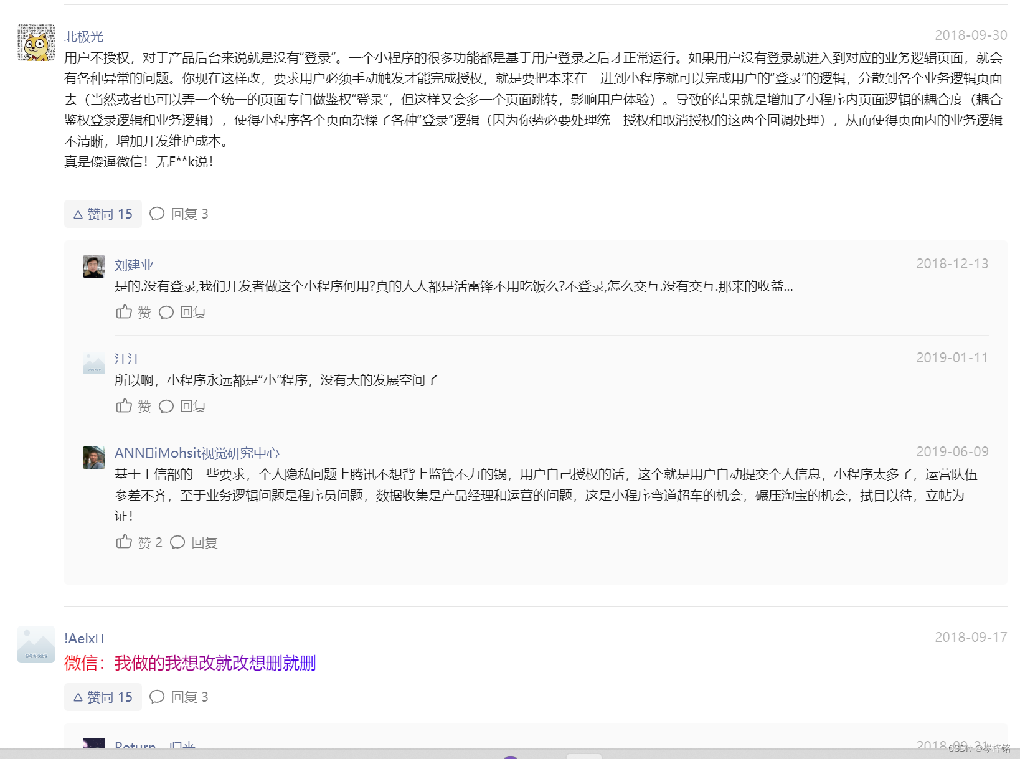Open 汪汪's placeholder avatar

click(94, 362)
